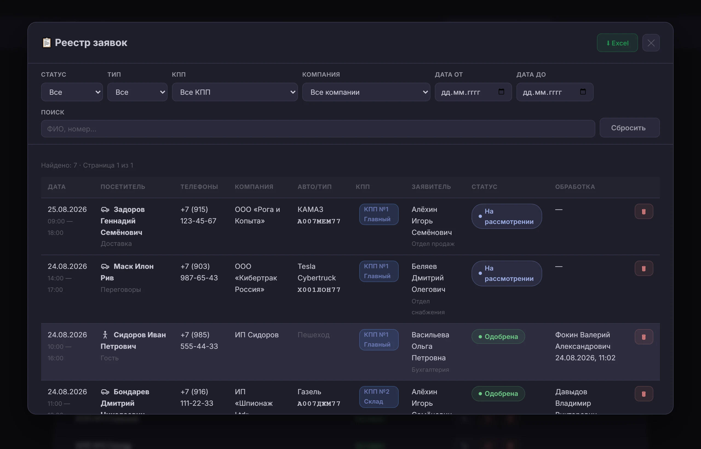Focus the ФИО, номер search field
Image resolution: width=701 pixels, height=449 pixels.
pos(318,129)
